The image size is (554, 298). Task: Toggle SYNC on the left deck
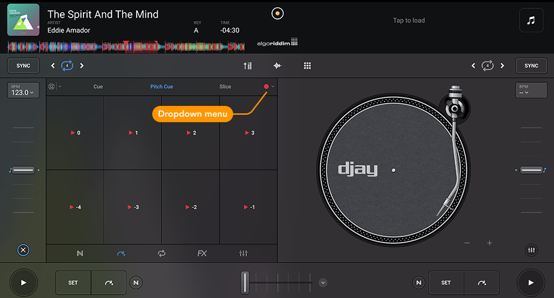[x=23, y=66]
